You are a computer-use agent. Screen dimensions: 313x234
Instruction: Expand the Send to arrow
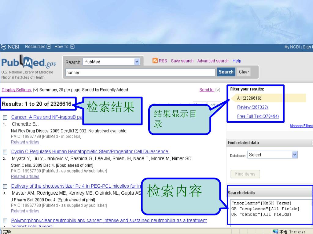(218, 90)
